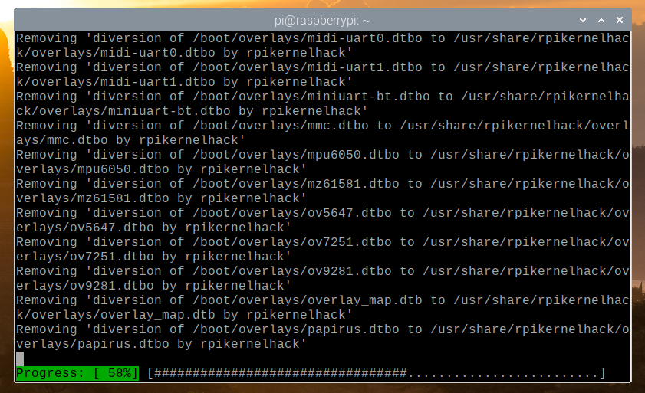Click 'verlays/papirus.dtbo by rpikernelhack' line
Viewport: 645px width, 393px height.
(x=161, y=344)
